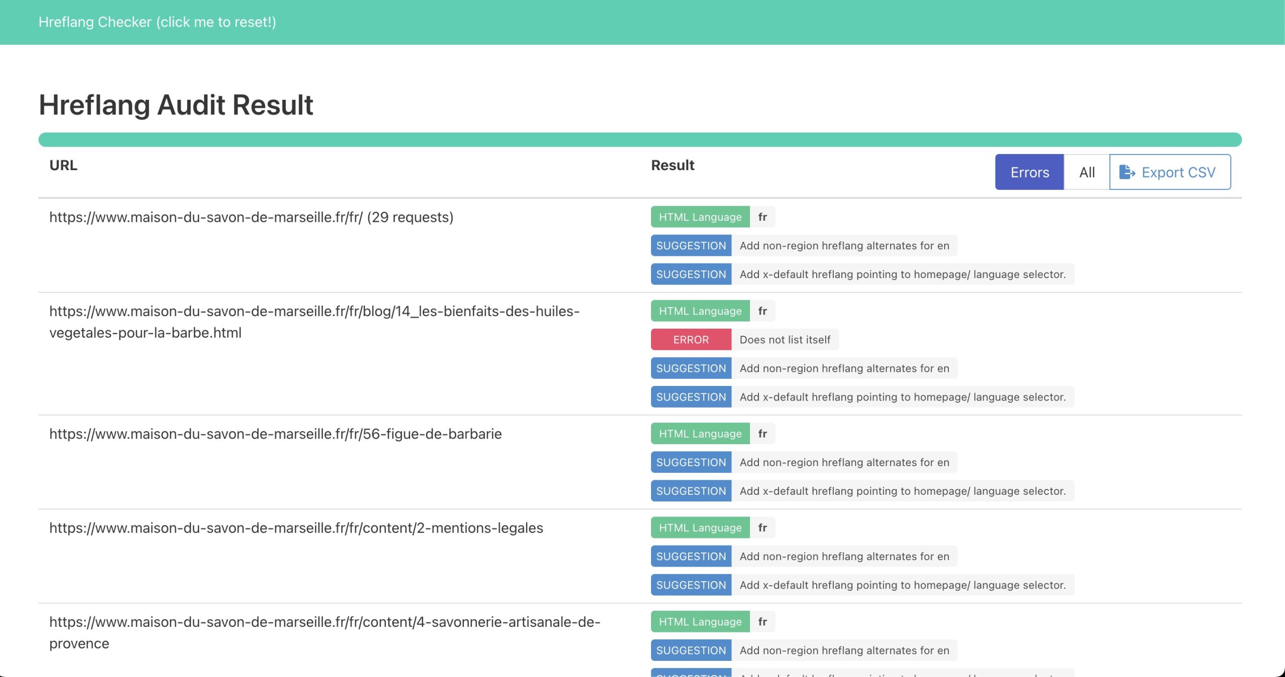This screenshot has width=1285, height=677.
Task: Export the audit results as CSV
Action: 1170,172
